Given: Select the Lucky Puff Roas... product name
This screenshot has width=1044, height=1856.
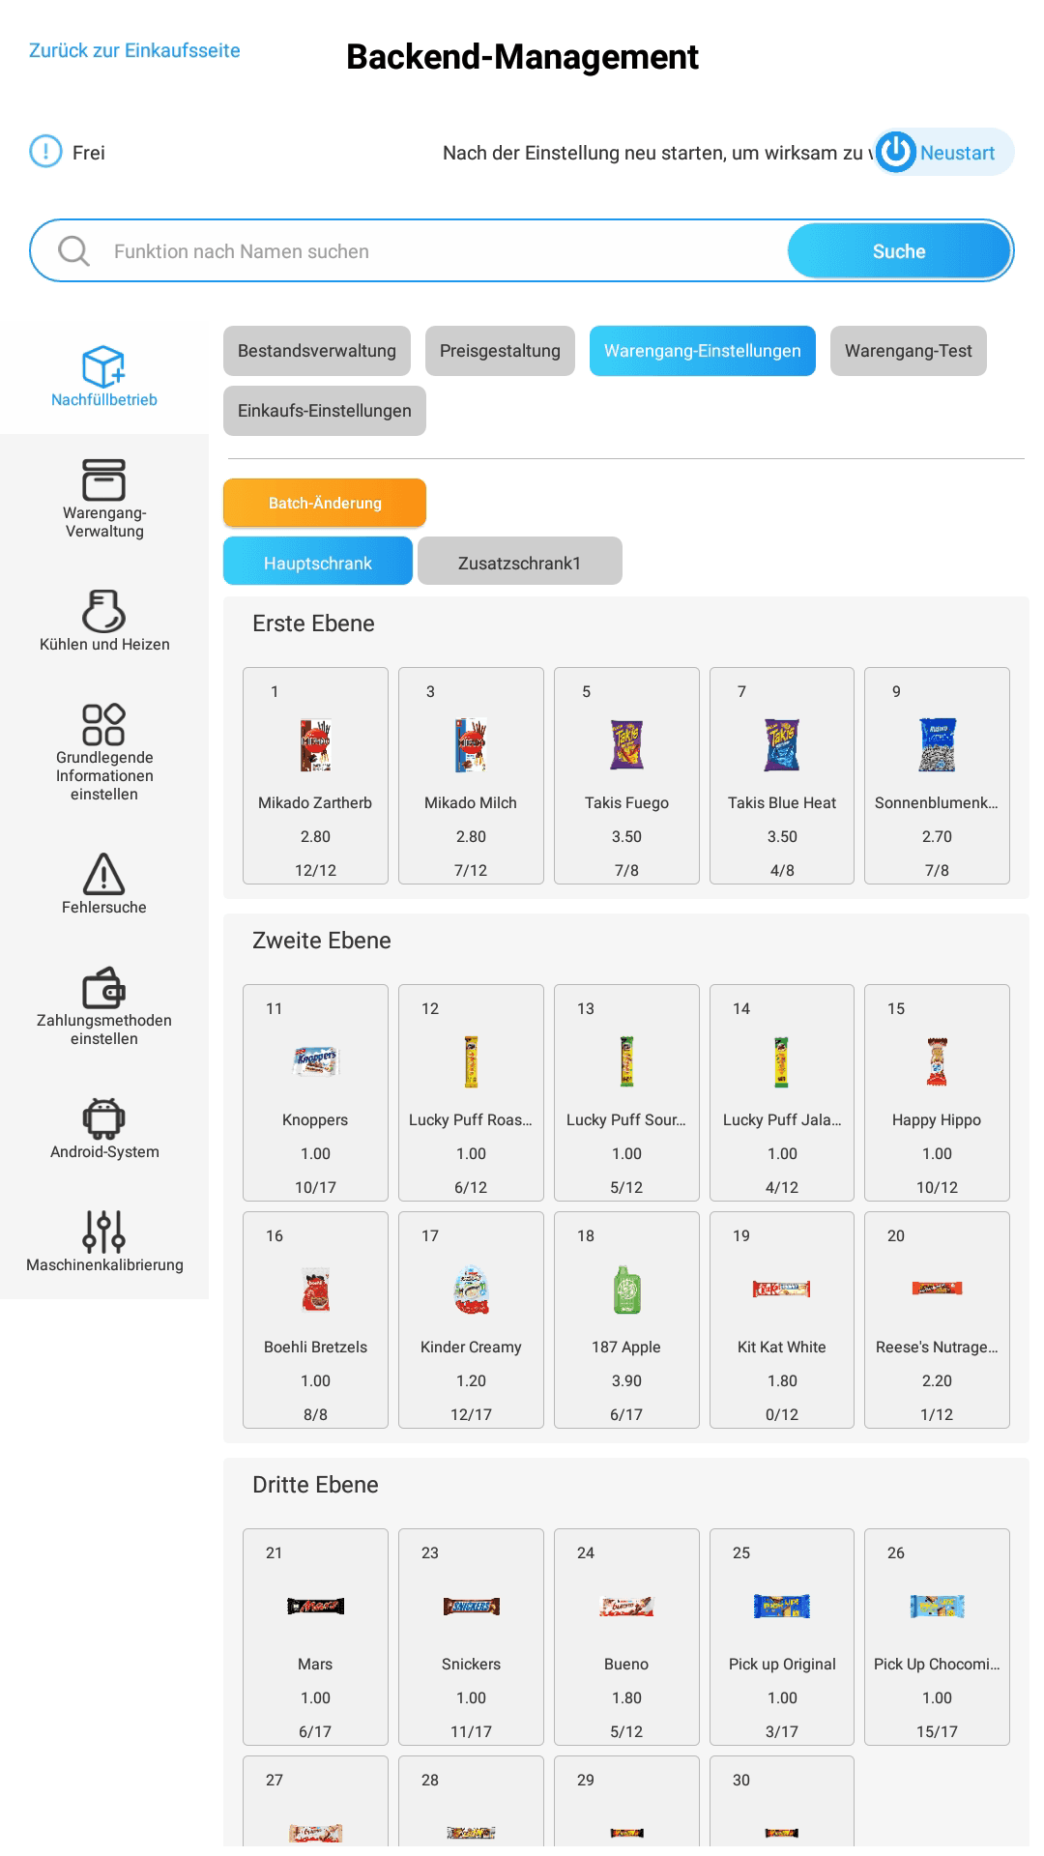Looking at the screenshot, I should click(x=471, y=1119).
